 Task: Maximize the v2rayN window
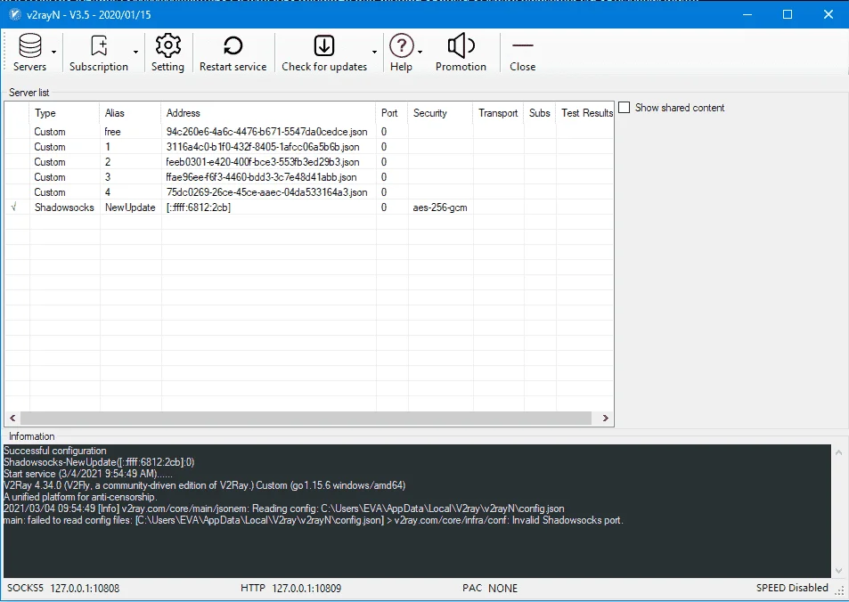tap(788, 14)
